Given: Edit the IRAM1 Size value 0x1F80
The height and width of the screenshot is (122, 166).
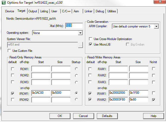Looking at the screenshot, I should pyautogui.click(x=139, y=93).
